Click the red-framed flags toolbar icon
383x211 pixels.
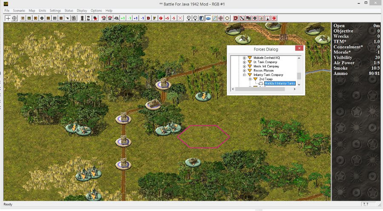point(249,18)
